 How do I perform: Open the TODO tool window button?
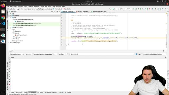tap(12, 92)
